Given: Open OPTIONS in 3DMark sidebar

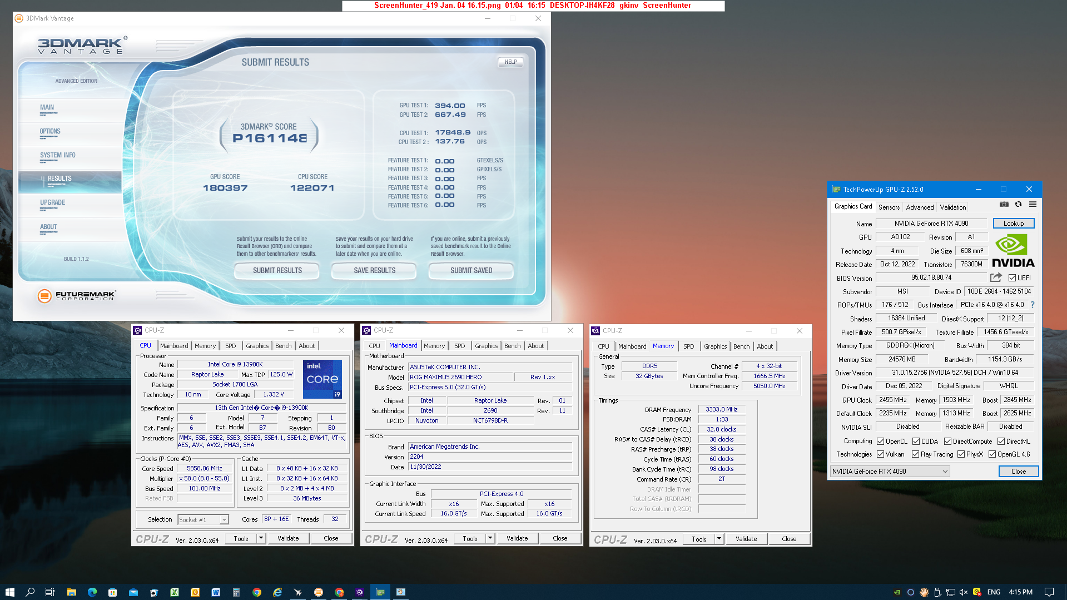Looking at the screenshot, I should click(x=50, y=131).
